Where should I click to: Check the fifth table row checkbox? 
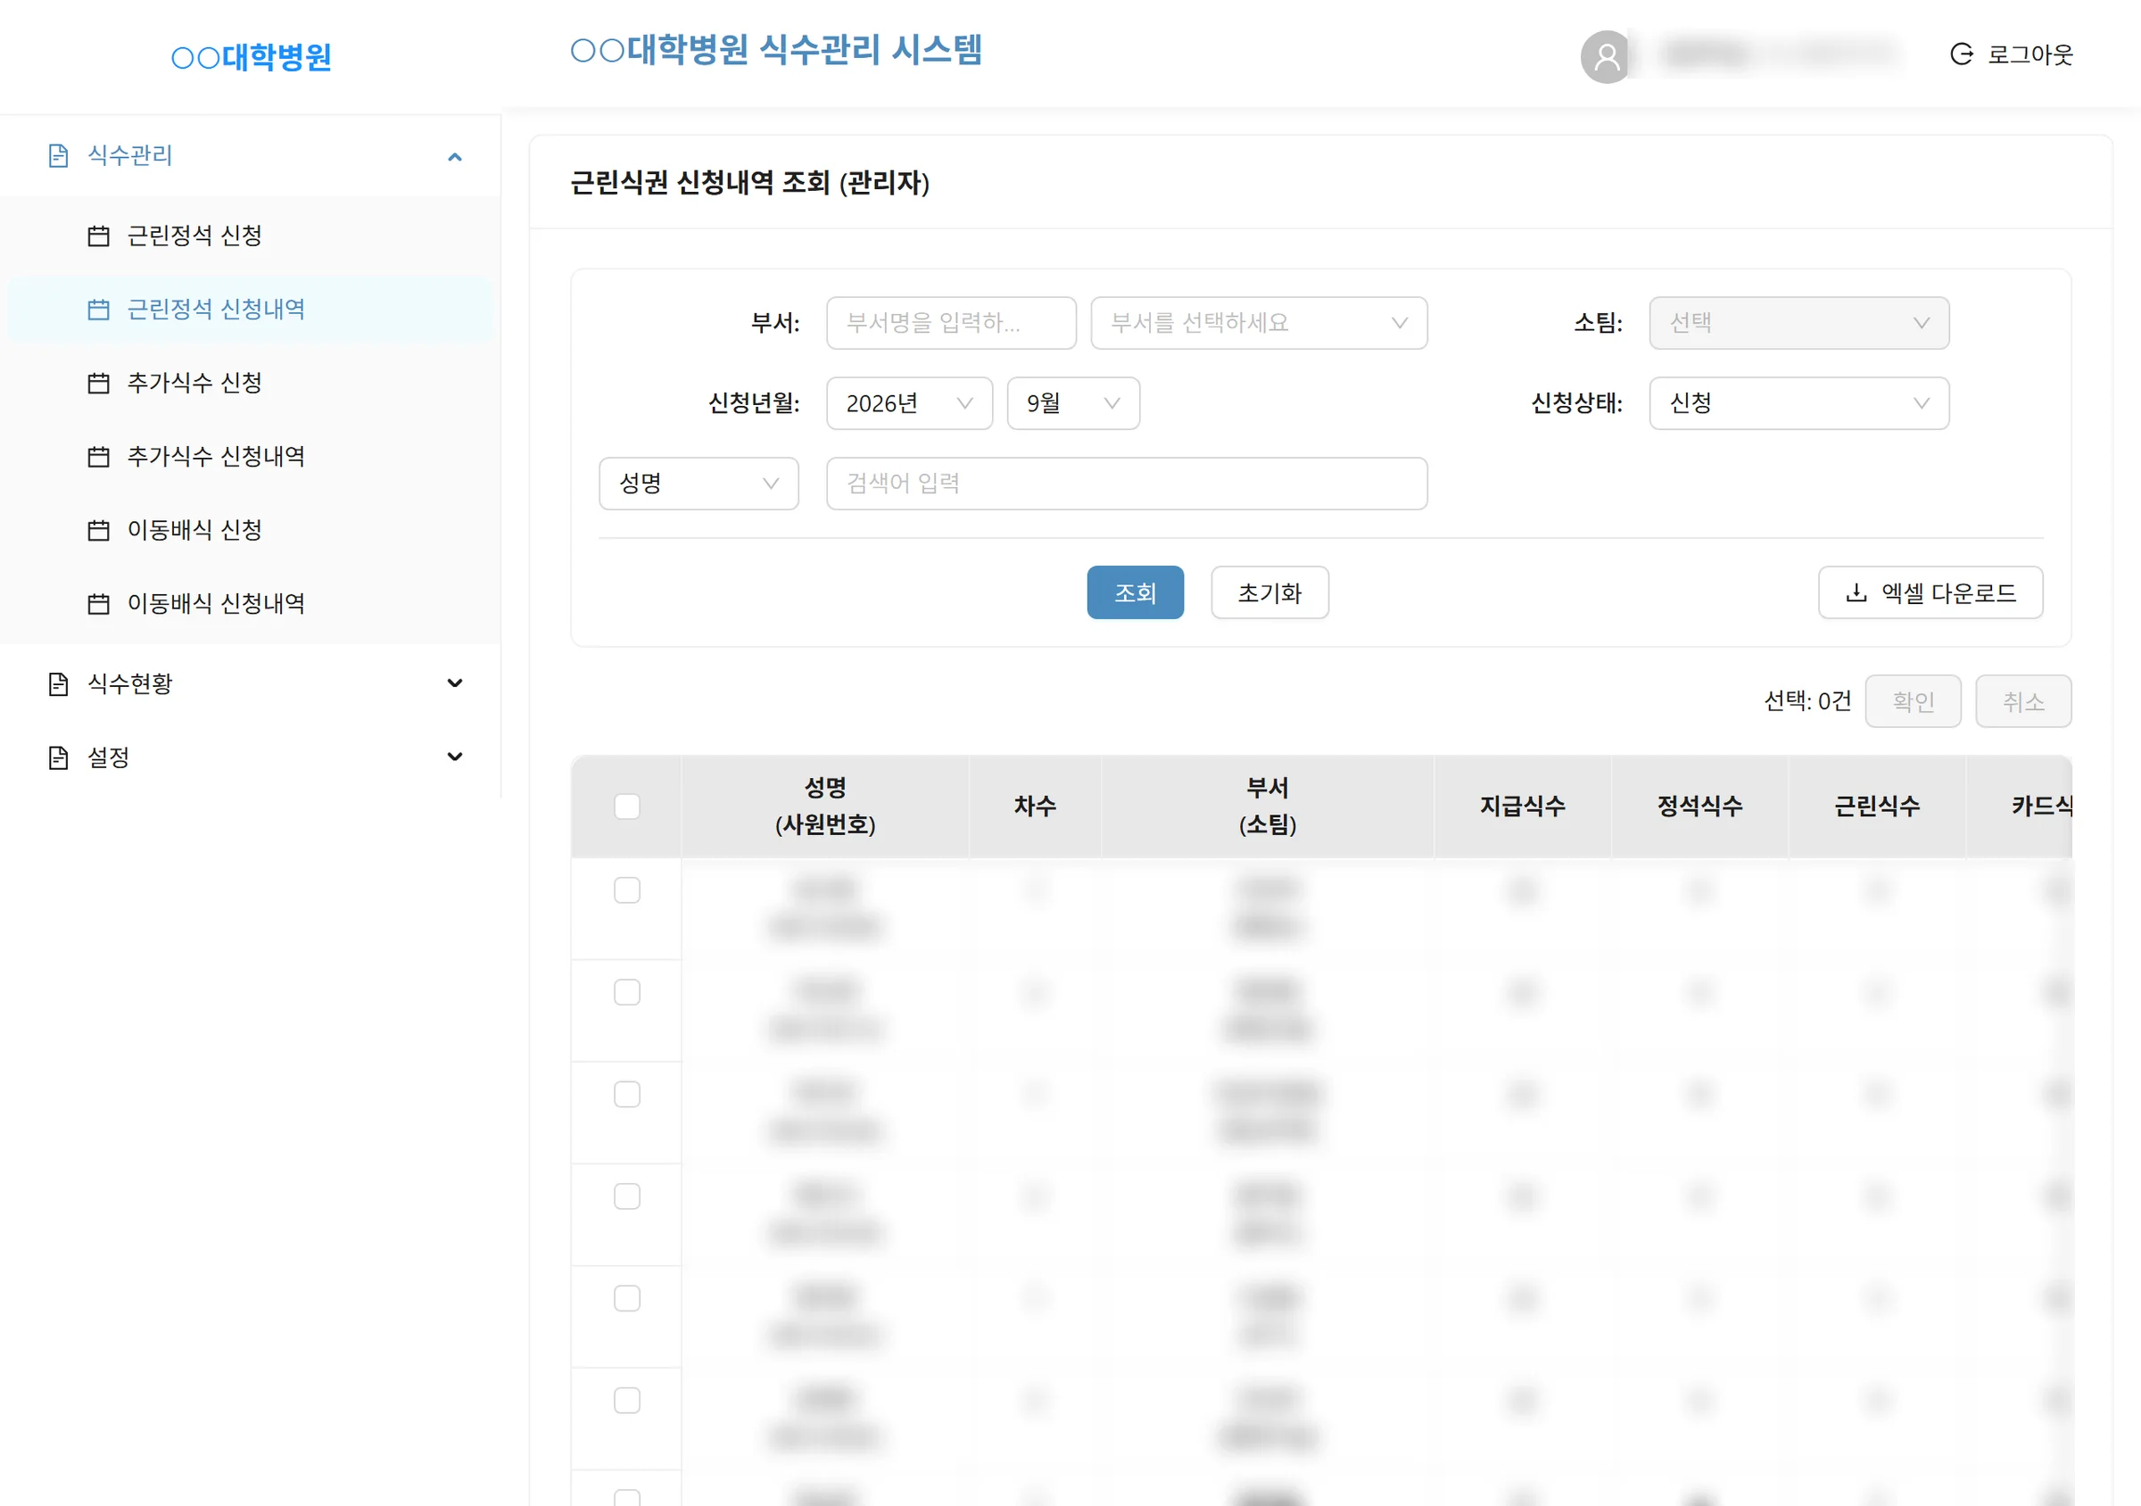click(x=627, y=1299)
